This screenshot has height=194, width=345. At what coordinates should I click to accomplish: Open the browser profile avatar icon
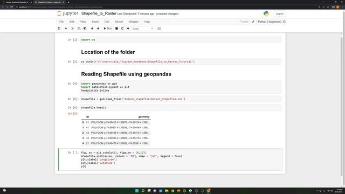(337, 7)
